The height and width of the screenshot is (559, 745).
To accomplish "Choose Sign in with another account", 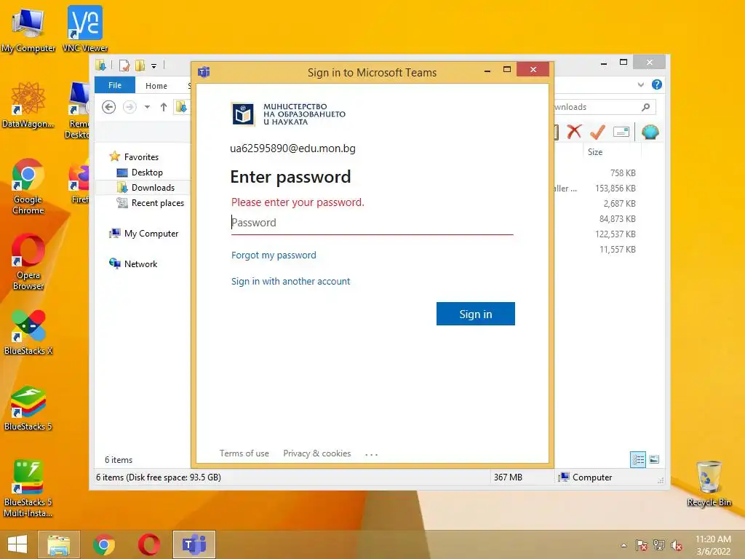I will coord(291,282).
